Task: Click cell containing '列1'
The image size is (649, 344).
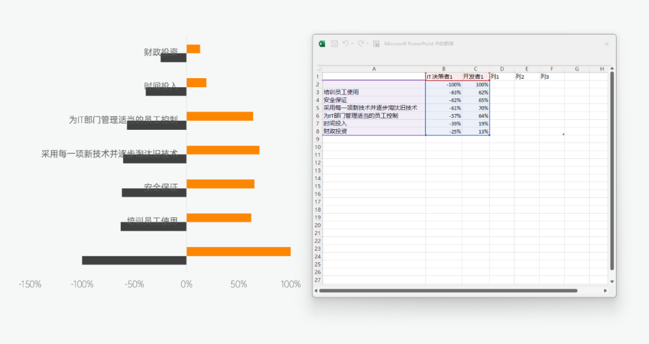Action: tap(502, 76)
